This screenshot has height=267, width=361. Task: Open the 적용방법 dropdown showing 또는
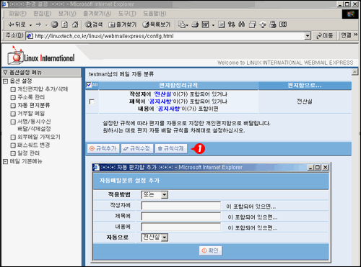pyautogui.click(x=155, y=194)
